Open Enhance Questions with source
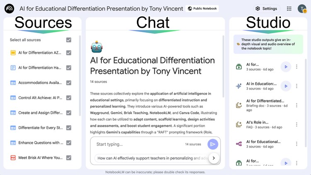Screen dimensions: 311x175 [x=41, y=143]
